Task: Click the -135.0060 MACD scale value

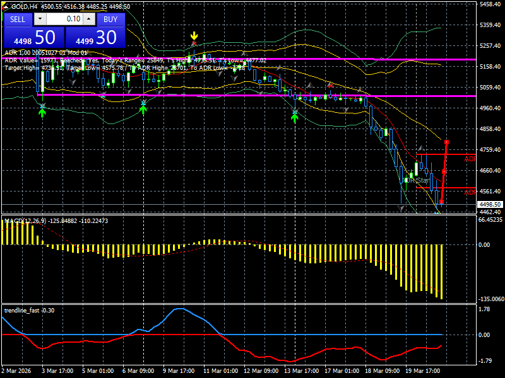Action: tap(491, 299)
